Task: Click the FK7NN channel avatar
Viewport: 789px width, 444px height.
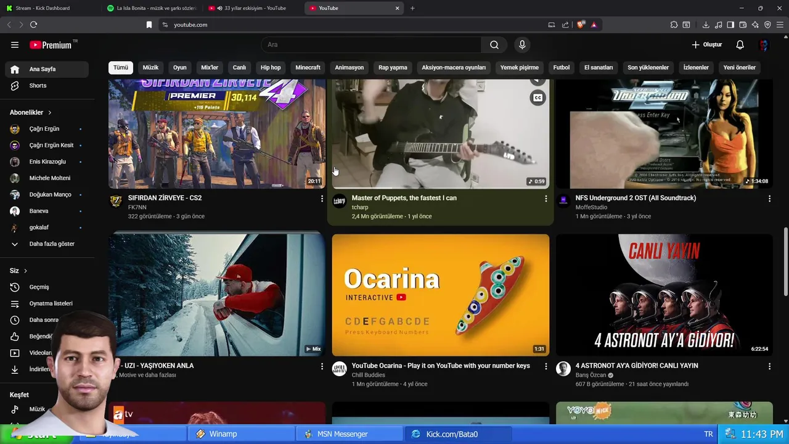Action: (x=116, y=201)
